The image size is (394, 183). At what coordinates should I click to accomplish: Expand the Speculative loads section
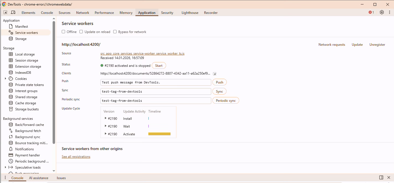tap(6, 167)
